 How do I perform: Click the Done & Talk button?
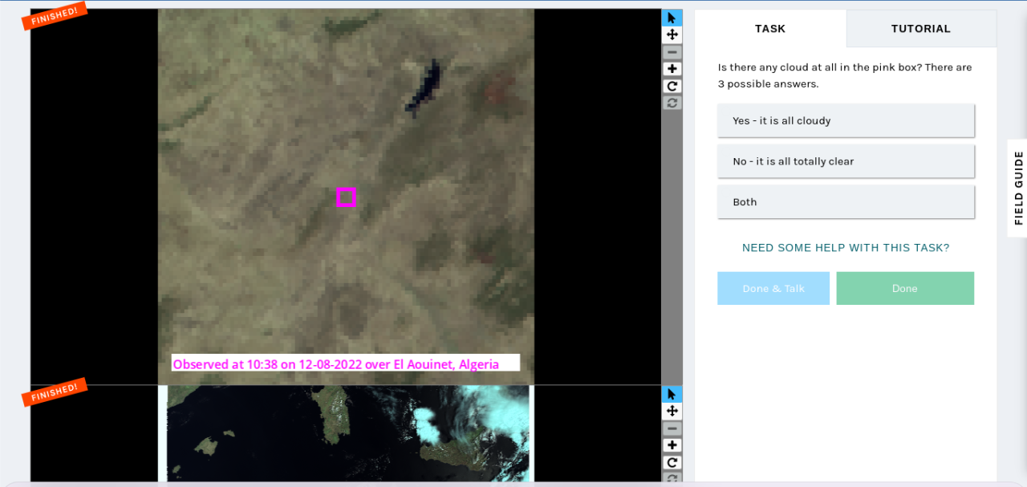point(773,288)
